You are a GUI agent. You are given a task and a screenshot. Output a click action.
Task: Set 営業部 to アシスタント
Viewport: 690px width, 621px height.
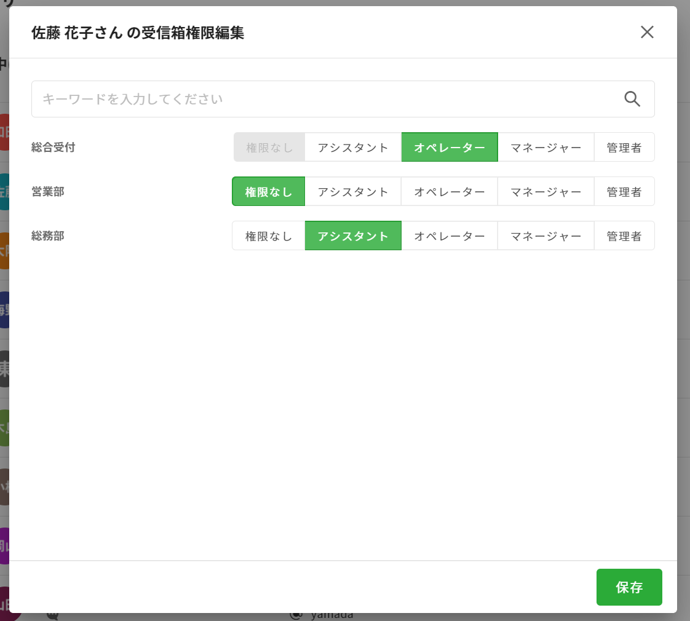coord(353,192)
